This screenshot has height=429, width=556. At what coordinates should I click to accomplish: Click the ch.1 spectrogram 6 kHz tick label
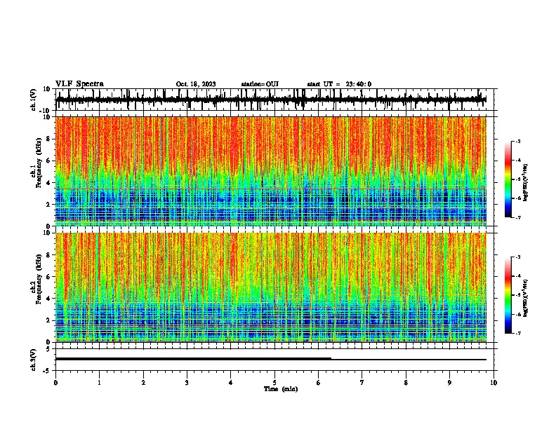tap(48, 161)
